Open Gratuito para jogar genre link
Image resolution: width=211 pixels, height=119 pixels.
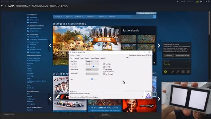[33, 58]
